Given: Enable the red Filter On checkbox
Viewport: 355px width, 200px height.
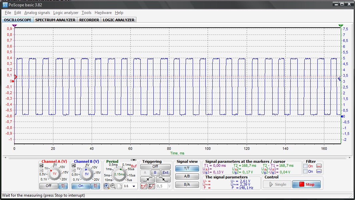Looking at the screenshot, I should pos(305,166).
